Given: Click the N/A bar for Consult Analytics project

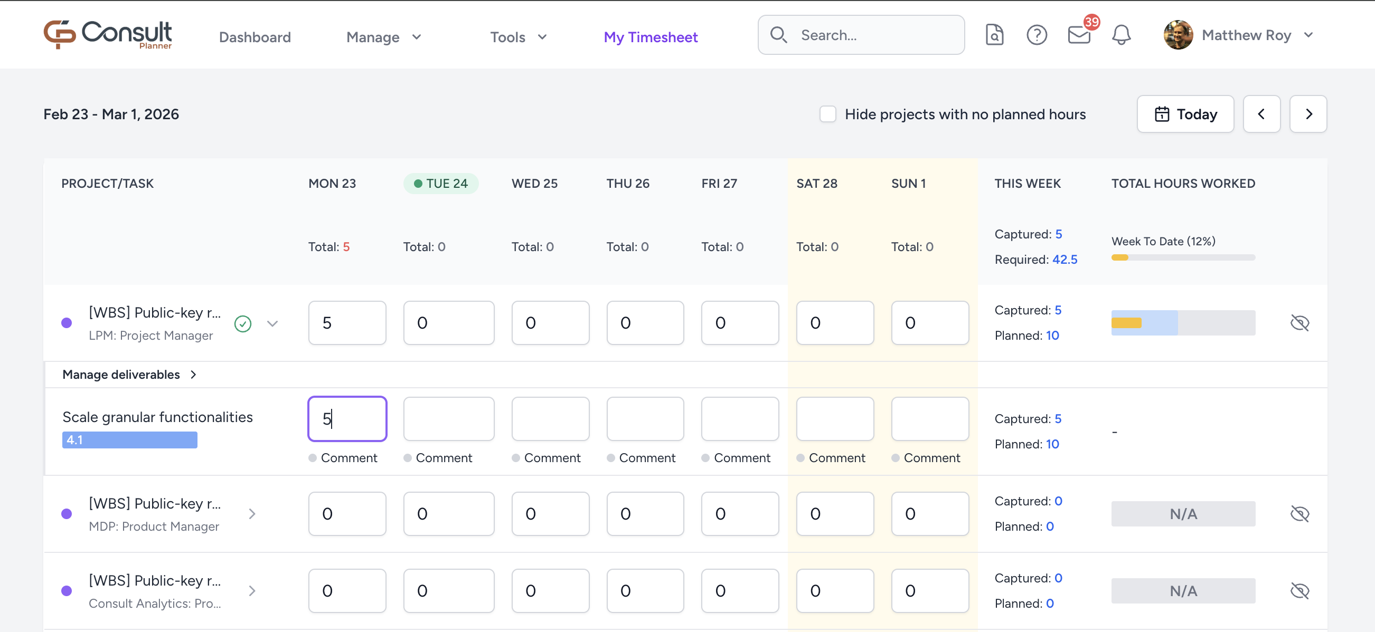Looking at the screenshot, I should click(1183, 591).
